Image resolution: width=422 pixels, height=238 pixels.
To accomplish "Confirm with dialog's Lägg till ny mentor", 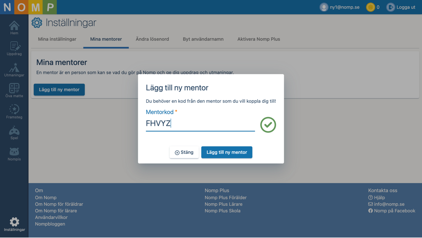I will click(x=227, y=152).
